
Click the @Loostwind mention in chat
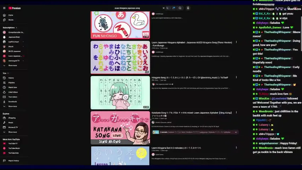(x=279, y=98)
